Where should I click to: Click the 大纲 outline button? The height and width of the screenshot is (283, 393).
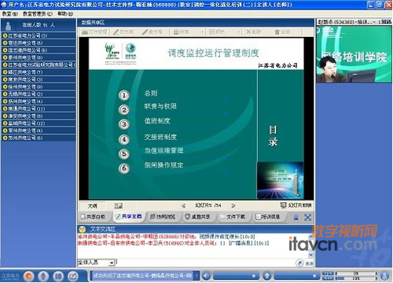click(x=92, y=206)
